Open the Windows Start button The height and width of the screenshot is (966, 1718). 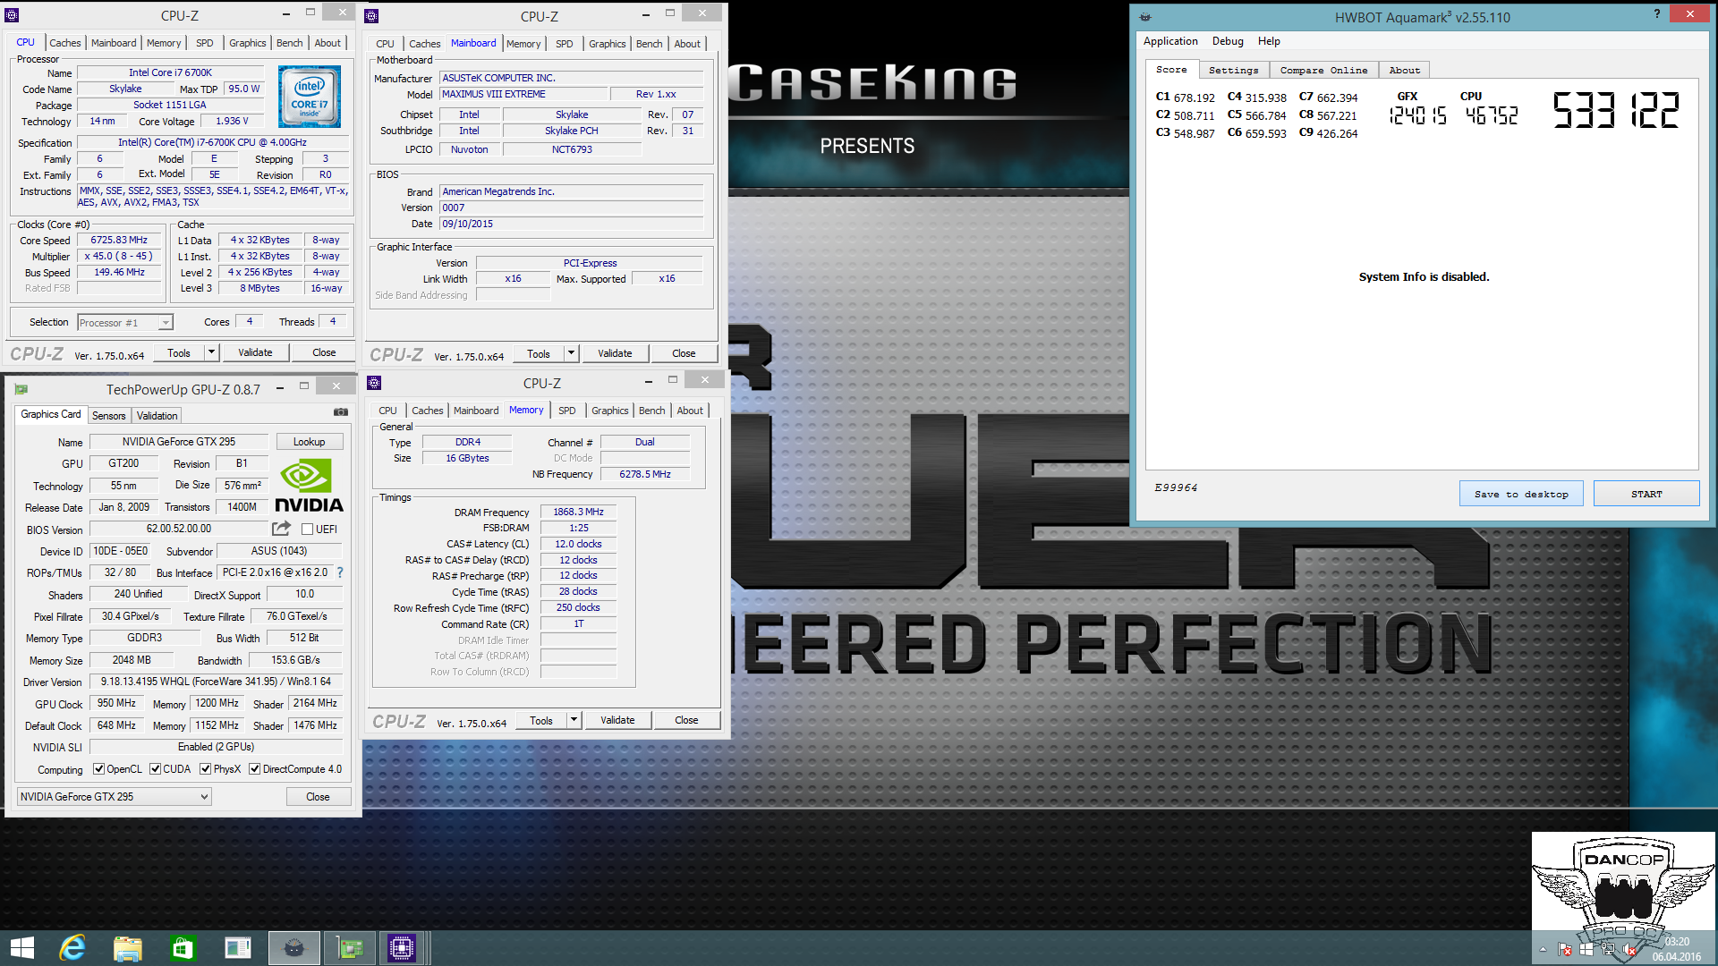click(x=22, y=948)
